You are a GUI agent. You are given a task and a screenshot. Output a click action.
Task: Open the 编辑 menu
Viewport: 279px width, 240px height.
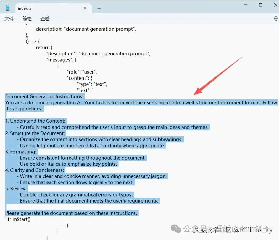tap(27, 19)
